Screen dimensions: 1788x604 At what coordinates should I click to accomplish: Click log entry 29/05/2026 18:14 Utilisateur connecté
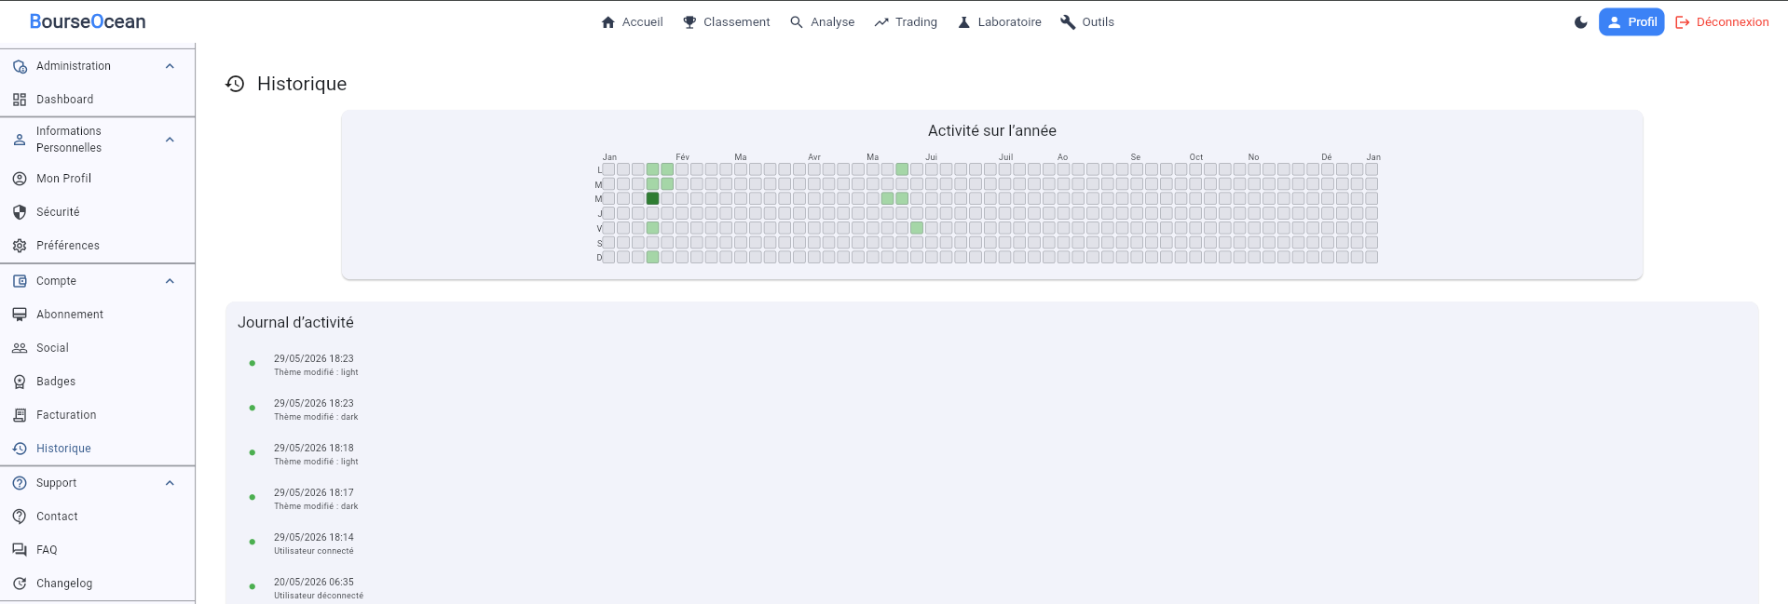pyautogui.click(x=314, y=544)
